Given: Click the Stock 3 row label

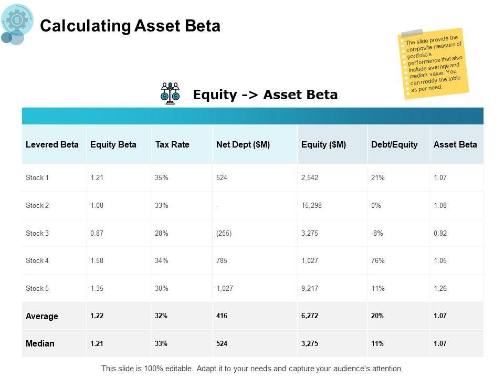Looking at the screenshot, I should (37, 233).
